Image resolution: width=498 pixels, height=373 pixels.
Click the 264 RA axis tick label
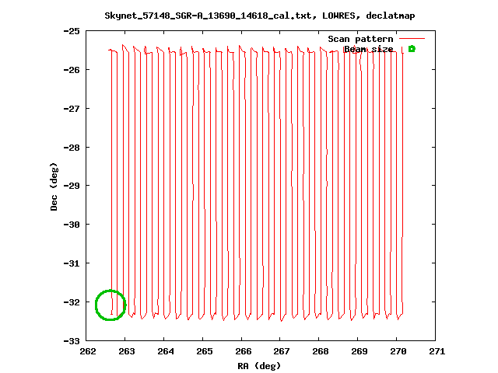(x=166, y=351)
